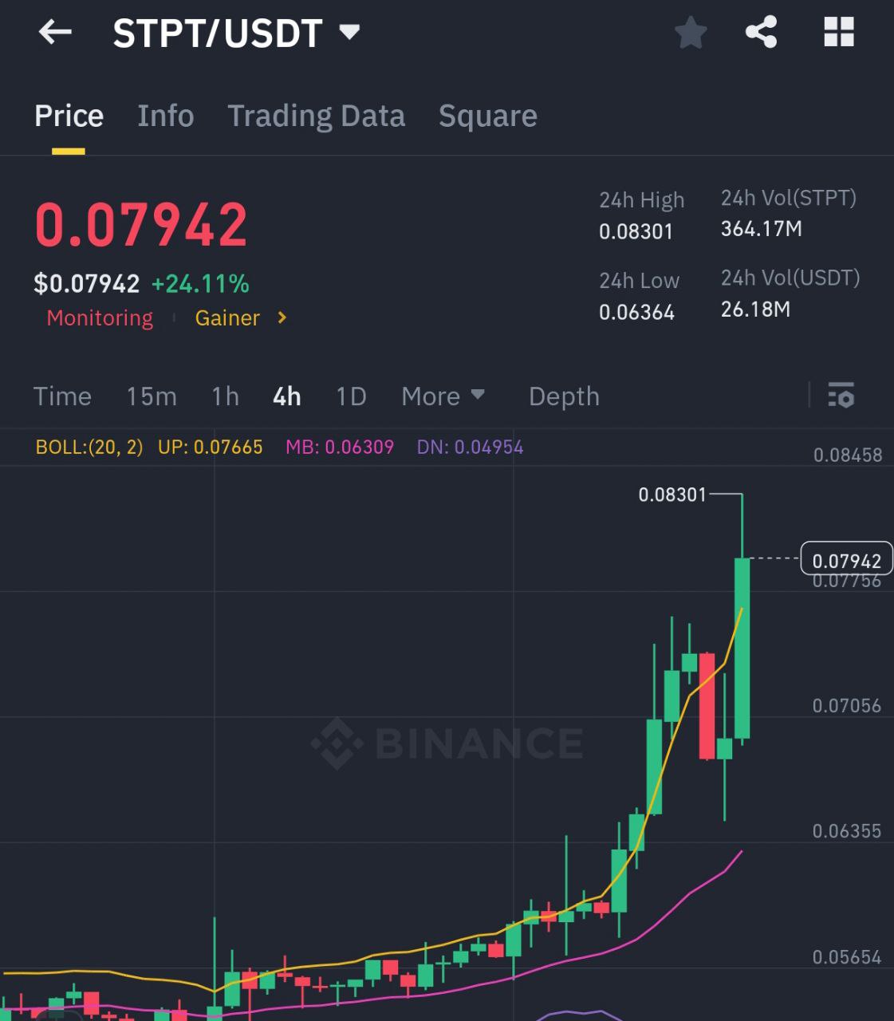894x1021 pixels.
Task: Switch to the Info tab
Action: [x=166, y=116]
